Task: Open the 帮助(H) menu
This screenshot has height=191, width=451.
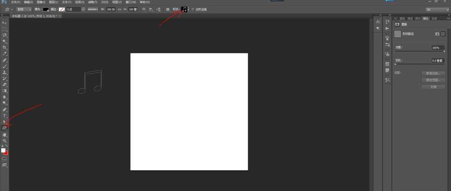Action: (x=144, y=2)
